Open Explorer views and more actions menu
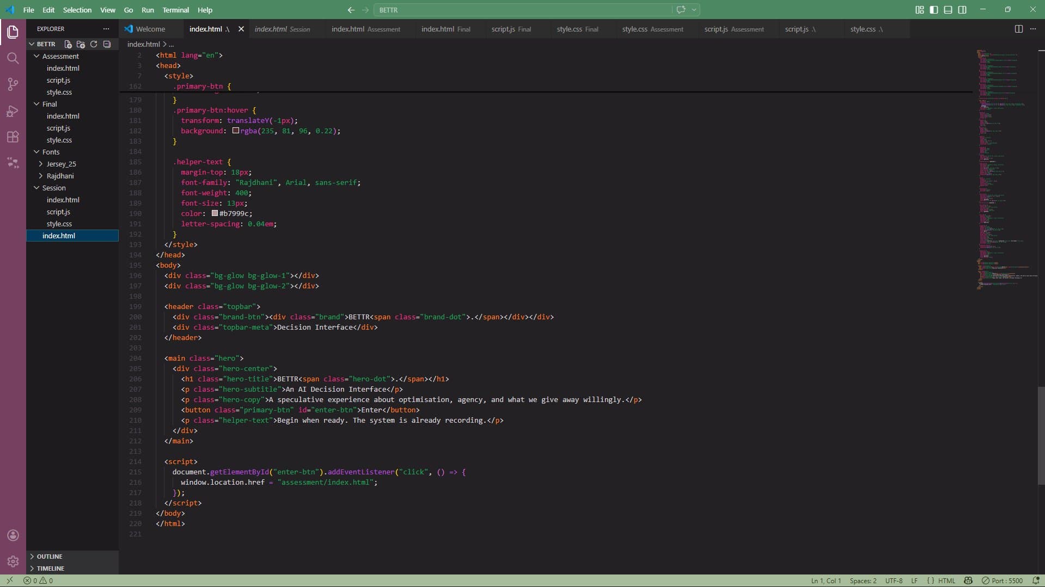This screenshot has height=587, width=1045. pyautogui.click(x=106, y=29)
